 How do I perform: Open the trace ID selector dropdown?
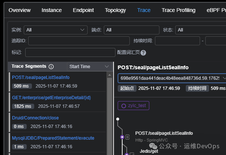pyautogui.click(x=172, y=78)
